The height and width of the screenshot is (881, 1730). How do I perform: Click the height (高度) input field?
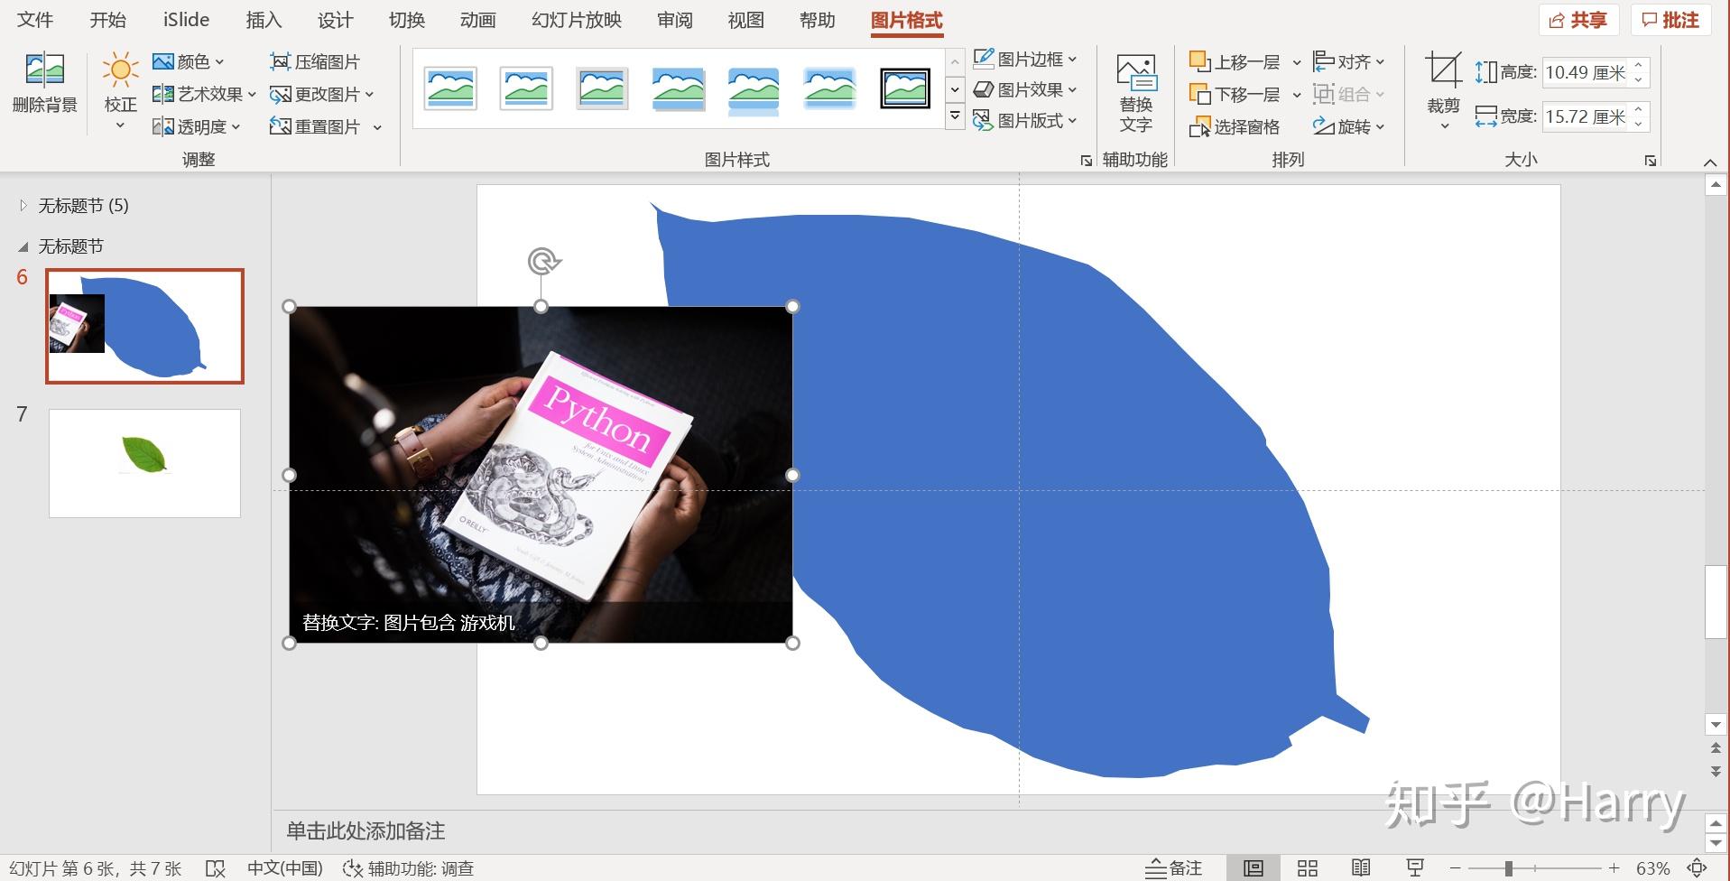click(x=1587, y=72)
